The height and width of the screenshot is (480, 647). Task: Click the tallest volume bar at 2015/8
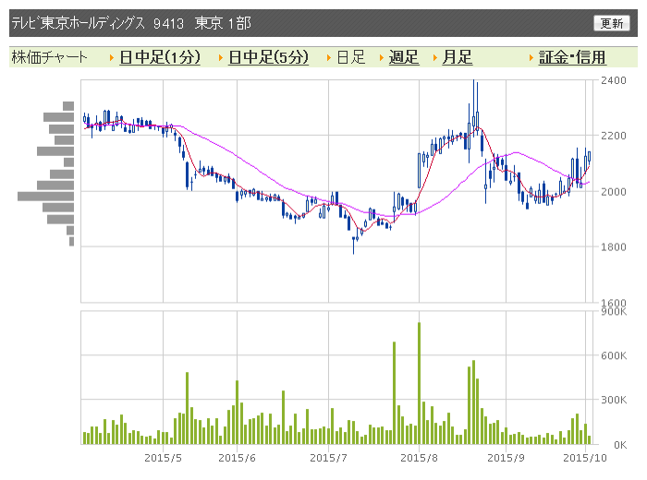click(x=420, y=383)
